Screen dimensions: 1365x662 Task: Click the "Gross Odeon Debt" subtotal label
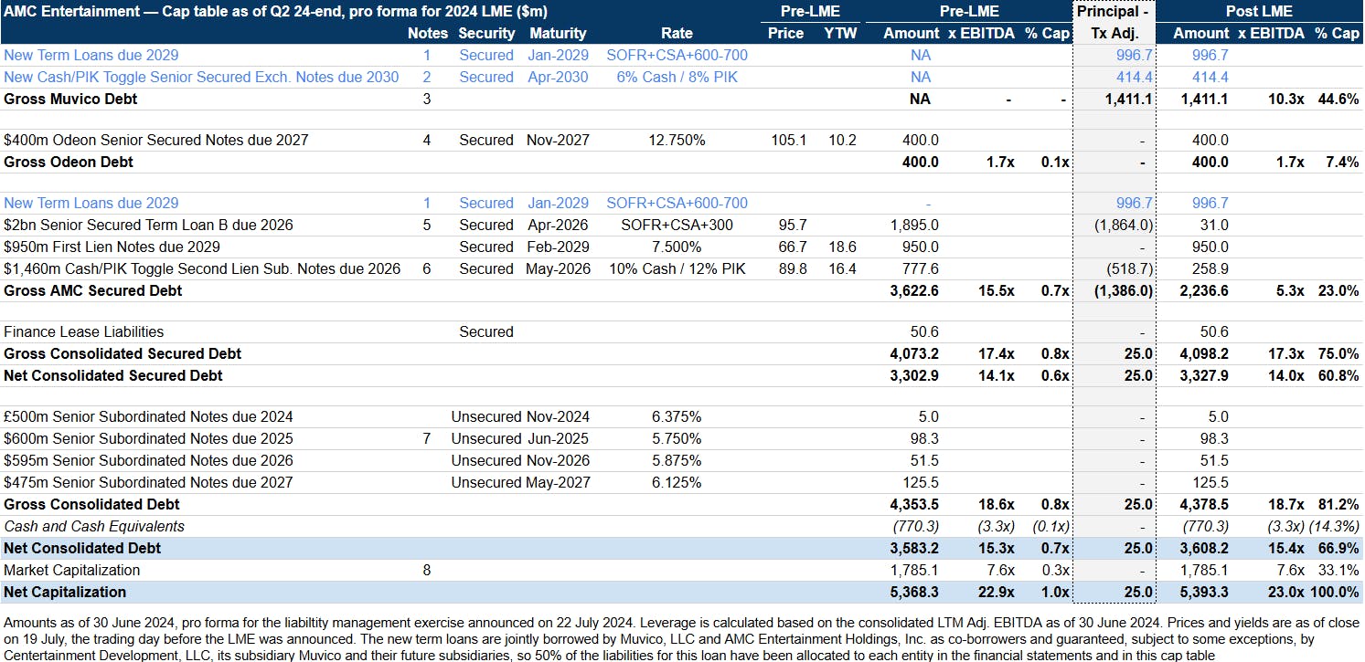point(69,162)
